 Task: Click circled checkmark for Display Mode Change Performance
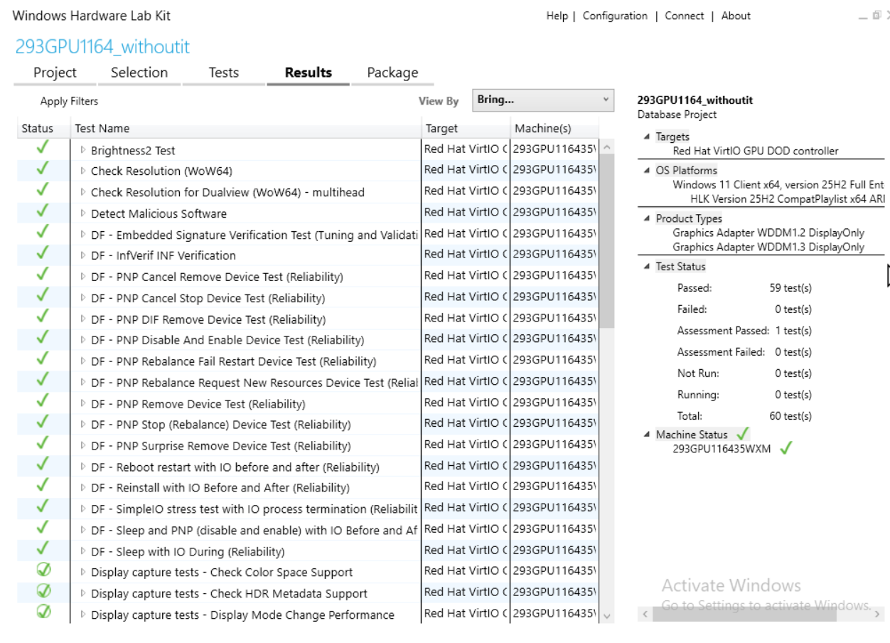click(x=43, y=612)
